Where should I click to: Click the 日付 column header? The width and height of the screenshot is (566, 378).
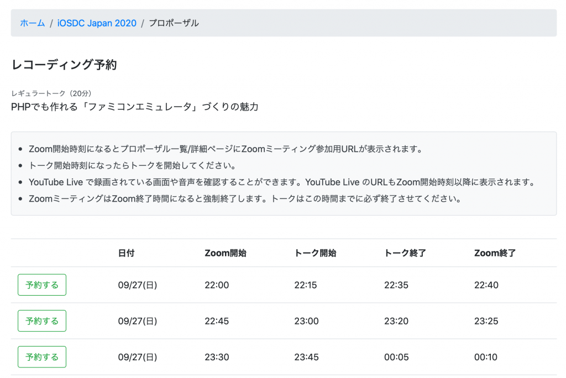[127, 253]
